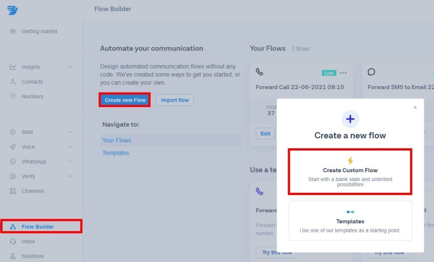Click Verify label in sidebar
The image size is (434, 262).
tap(28, 176)
